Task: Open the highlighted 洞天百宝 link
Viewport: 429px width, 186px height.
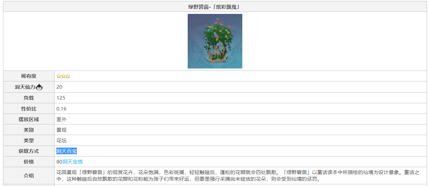Action: pyautogui.click(x=67, y=151)
